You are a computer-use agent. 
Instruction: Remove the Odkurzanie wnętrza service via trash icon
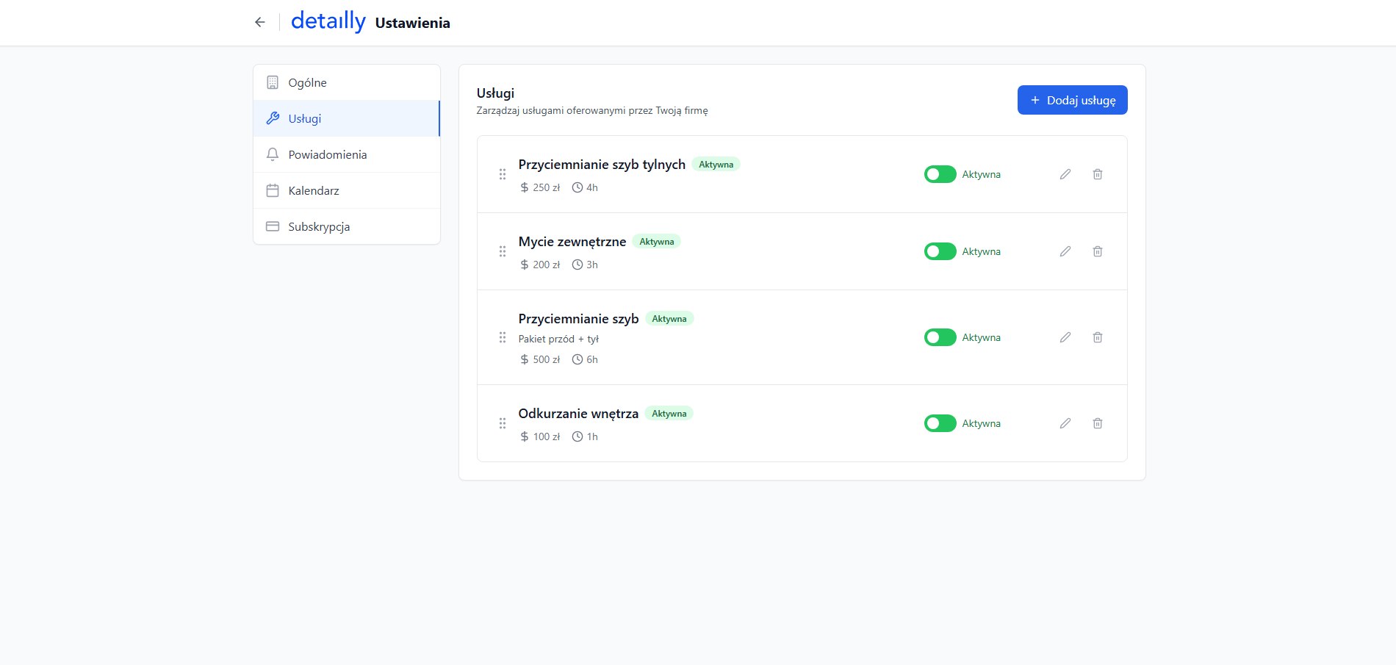click(1097, 423)
